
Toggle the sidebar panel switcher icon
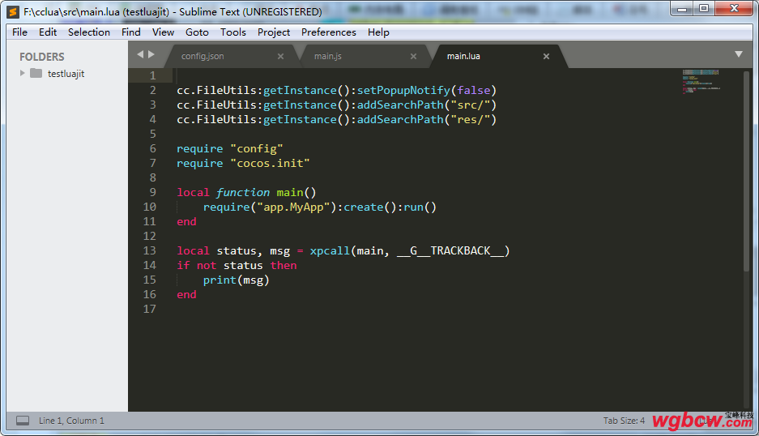(x=23, y=421)
